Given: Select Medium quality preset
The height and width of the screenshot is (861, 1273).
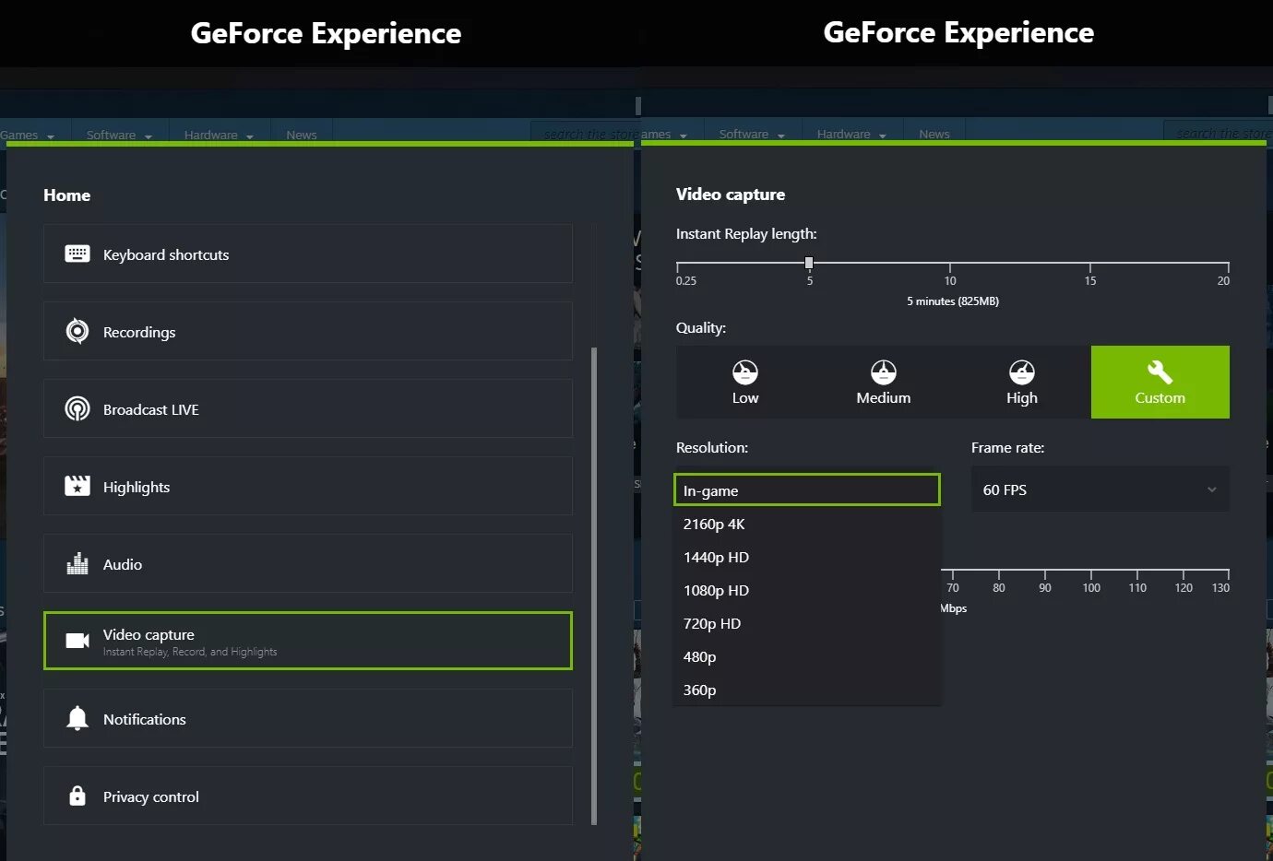Looking at the screenshot, I should (x=884, y=383).
